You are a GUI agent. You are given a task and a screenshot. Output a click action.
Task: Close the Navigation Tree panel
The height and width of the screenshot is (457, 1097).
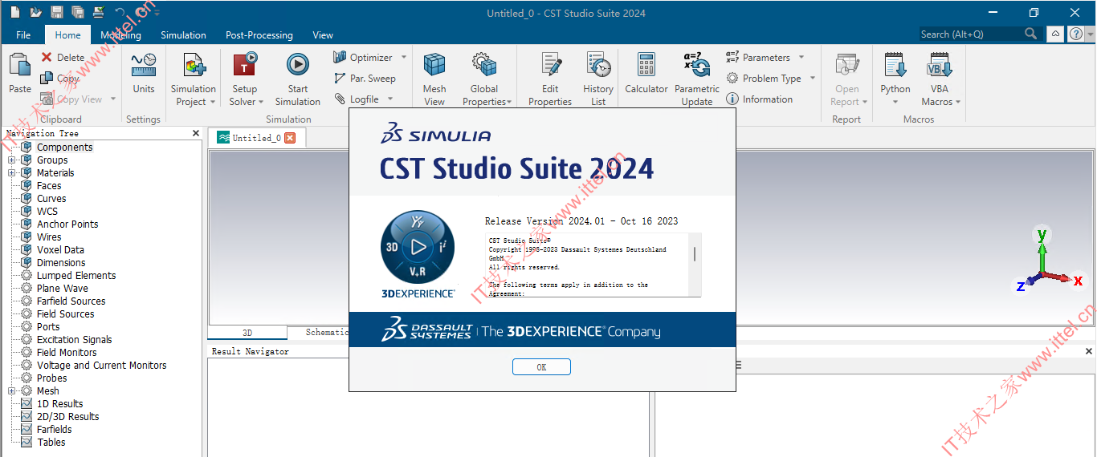click(196, 133)
